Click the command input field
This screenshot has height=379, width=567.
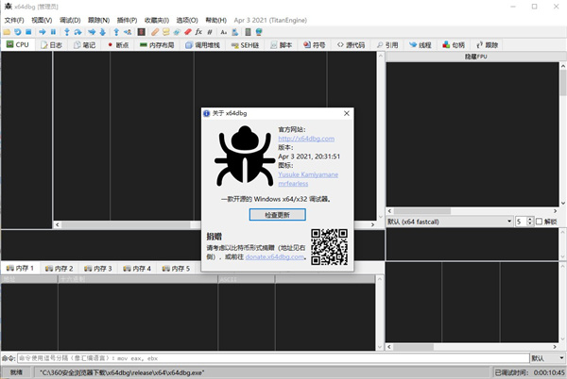coord(265,358)
